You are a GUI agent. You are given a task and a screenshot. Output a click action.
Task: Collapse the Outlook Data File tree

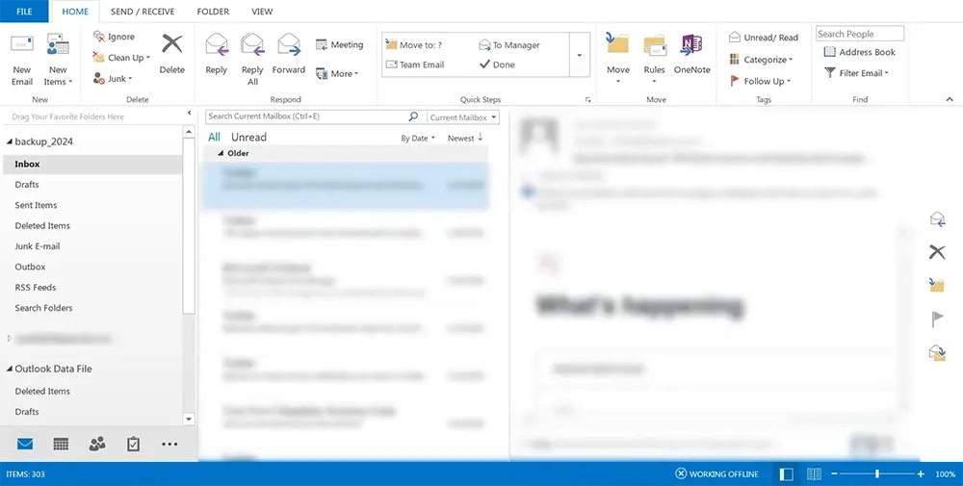click(x=10, y=369)
